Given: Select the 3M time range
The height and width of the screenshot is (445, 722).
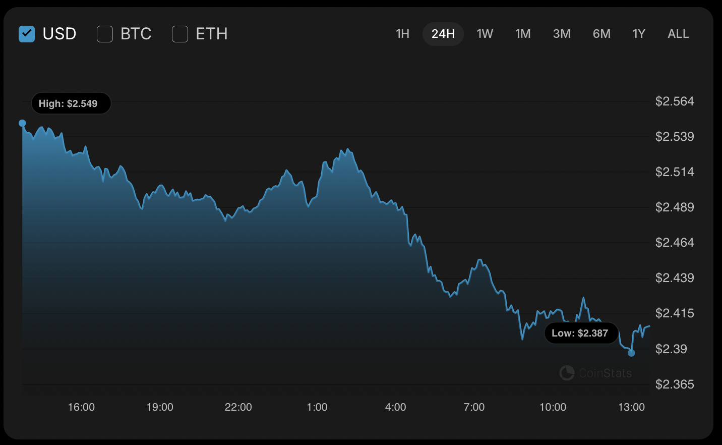Looking at the screenshot, I should coord(562,34).
